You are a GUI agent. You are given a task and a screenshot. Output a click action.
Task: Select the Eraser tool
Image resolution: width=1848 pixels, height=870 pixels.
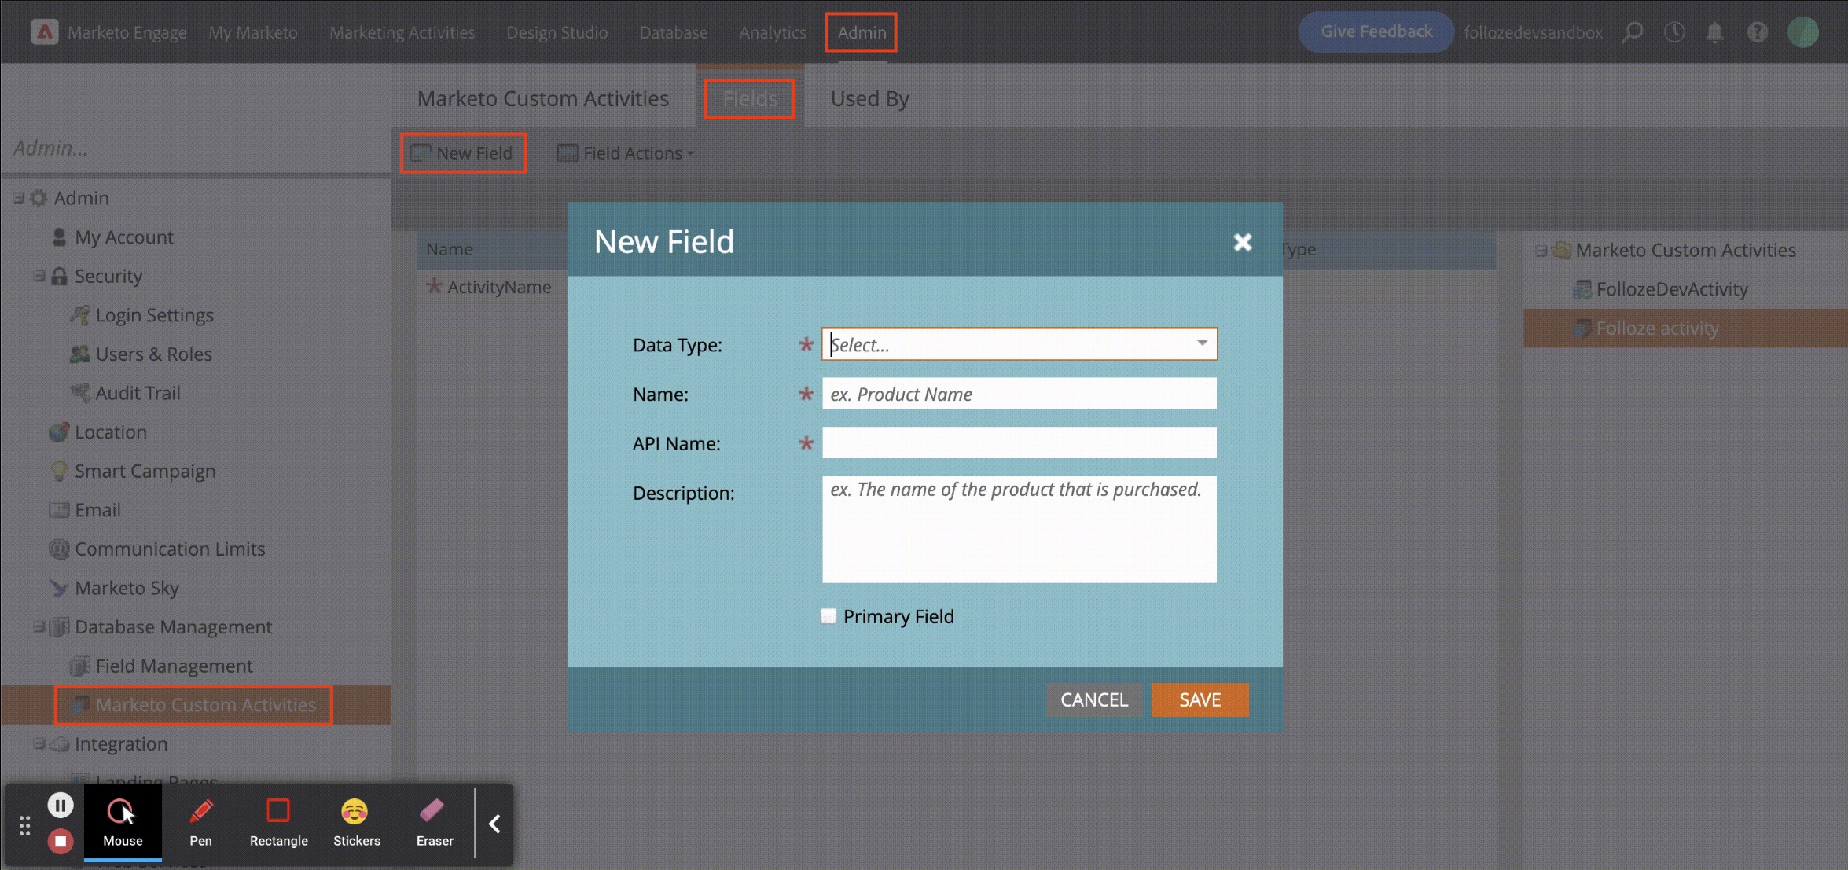[x=435, y=823]
